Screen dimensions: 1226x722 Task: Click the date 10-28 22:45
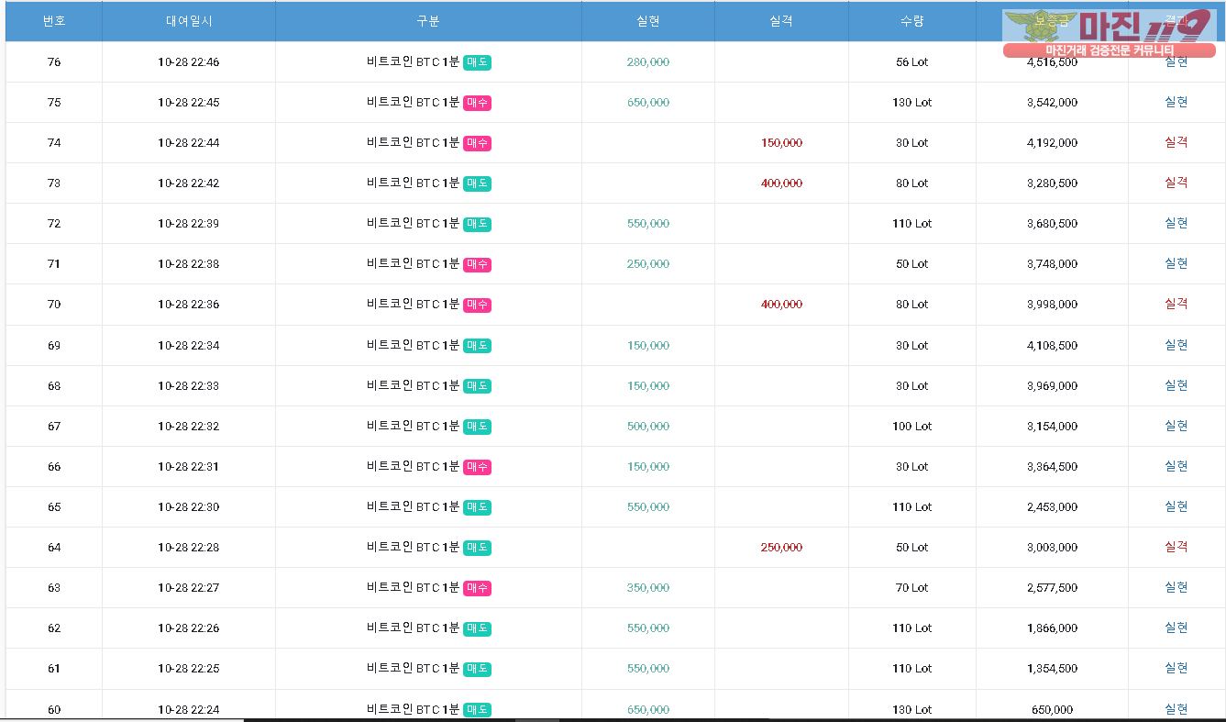(188, 103)
